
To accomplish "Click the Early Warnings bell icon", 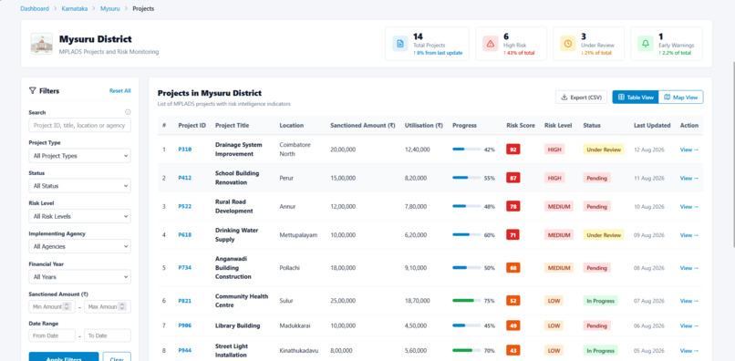I will [x=646, y=44].
